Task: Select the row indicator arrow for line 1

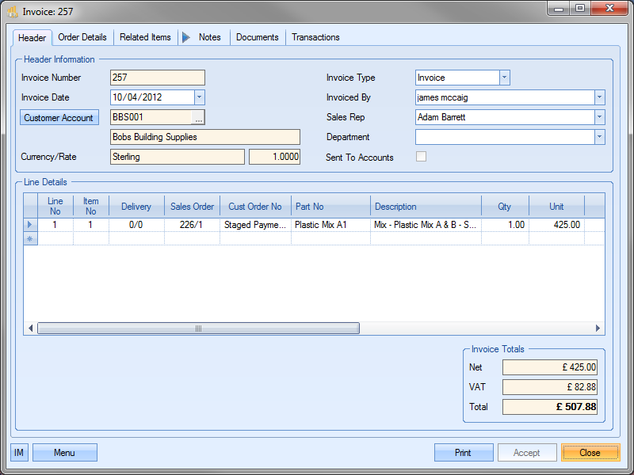Action: [x=30, y=225]
